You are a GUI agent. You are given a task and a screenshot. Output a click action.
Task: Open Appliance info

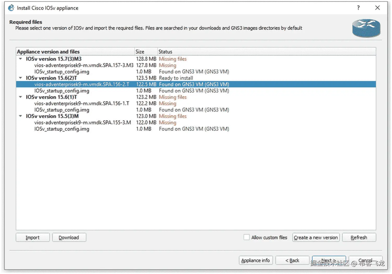click(x=256, y=260)
